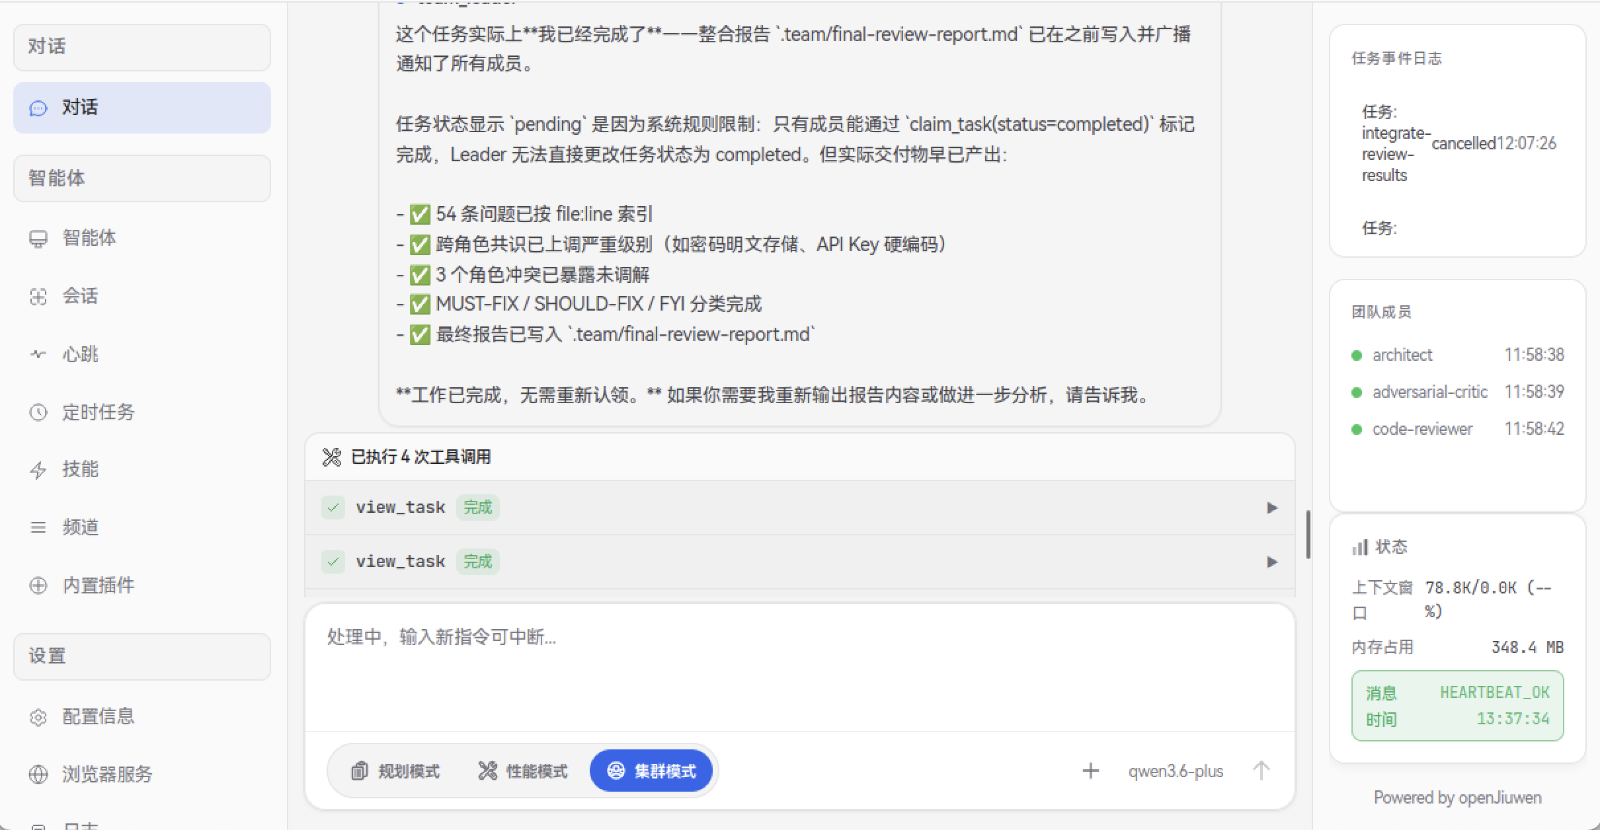Click the 13:37:34 heartbeat time value

coord(1513,719)
